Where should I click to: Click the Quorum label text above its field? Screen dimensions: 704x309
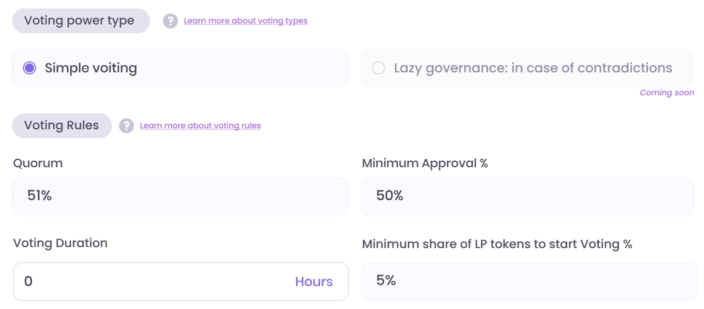point(38,163)
